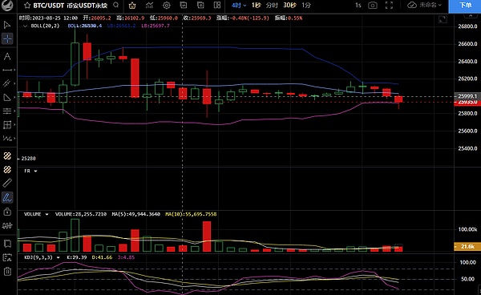The height and width of the screenshot is (295, 481).
Task: Click the 25999.1 crosshair price label
Action: click(467, 96)
